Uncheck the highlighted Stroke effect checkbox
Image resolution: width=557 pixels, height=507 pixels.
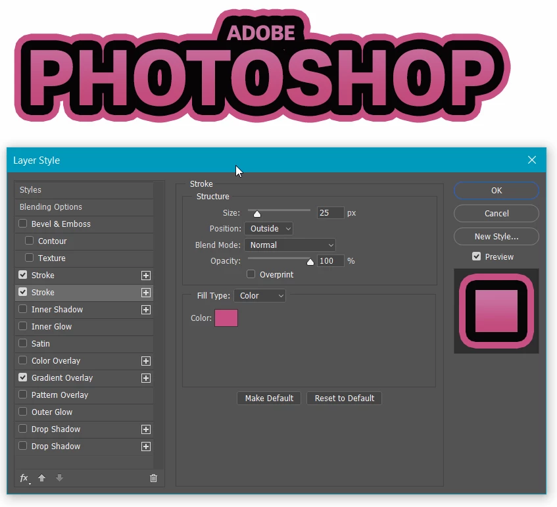click(x=23, y=292)
